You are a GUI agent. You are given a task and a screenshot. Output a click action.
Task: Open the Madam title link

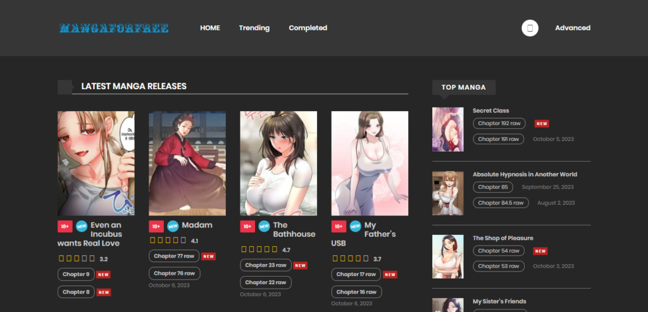click(197, 225)
